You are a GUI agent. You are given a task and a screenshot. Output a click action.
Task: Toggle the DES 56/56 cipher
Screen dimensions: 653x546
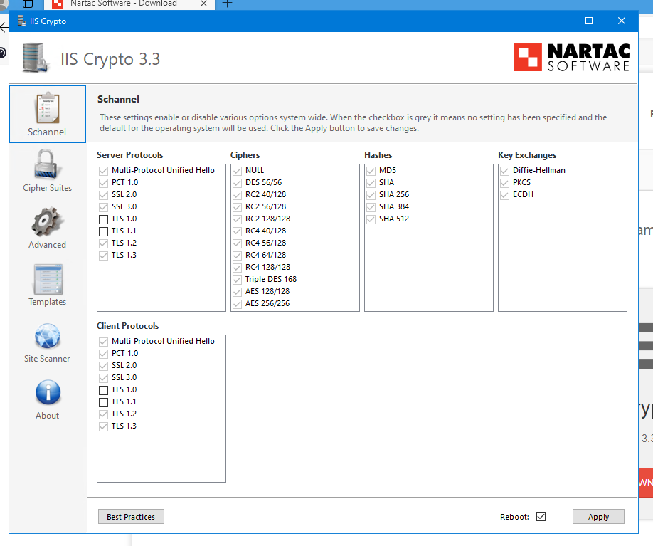pos(238,183)
